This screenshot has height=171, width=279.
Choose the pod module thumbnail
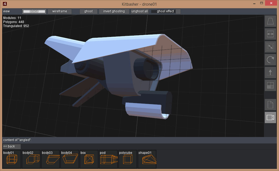pos(108,159)
